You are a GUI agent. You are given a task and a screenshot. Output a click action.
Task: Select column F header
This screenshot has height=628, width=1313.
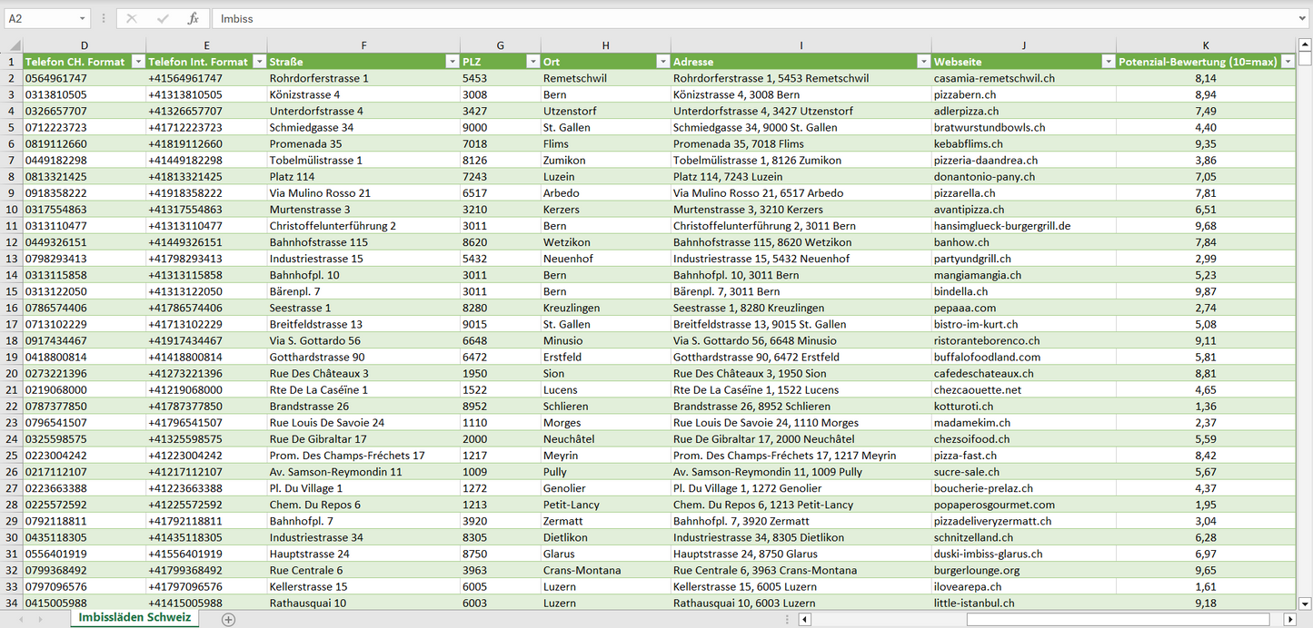coord(363,45)
